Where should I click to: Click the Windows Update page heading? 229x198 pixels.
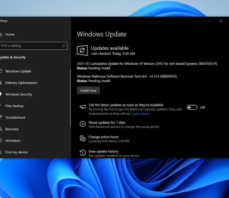(102, 34)
